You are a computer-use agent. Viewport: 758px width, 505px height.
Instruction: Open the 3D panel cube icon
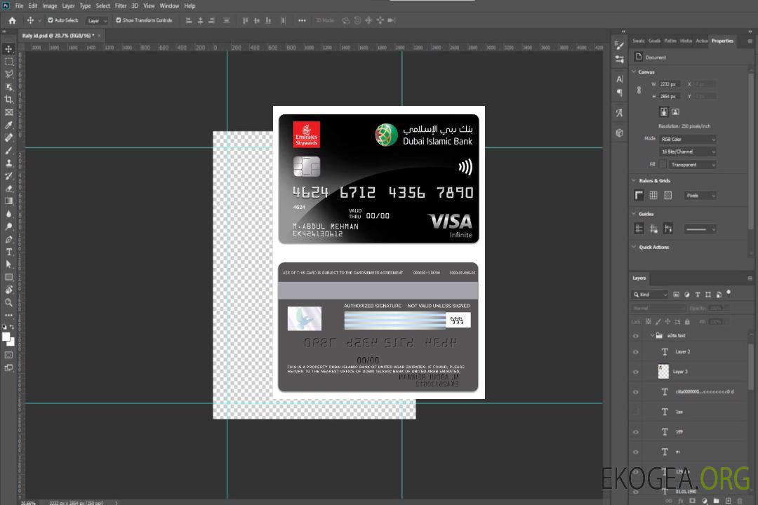[620, 133]
